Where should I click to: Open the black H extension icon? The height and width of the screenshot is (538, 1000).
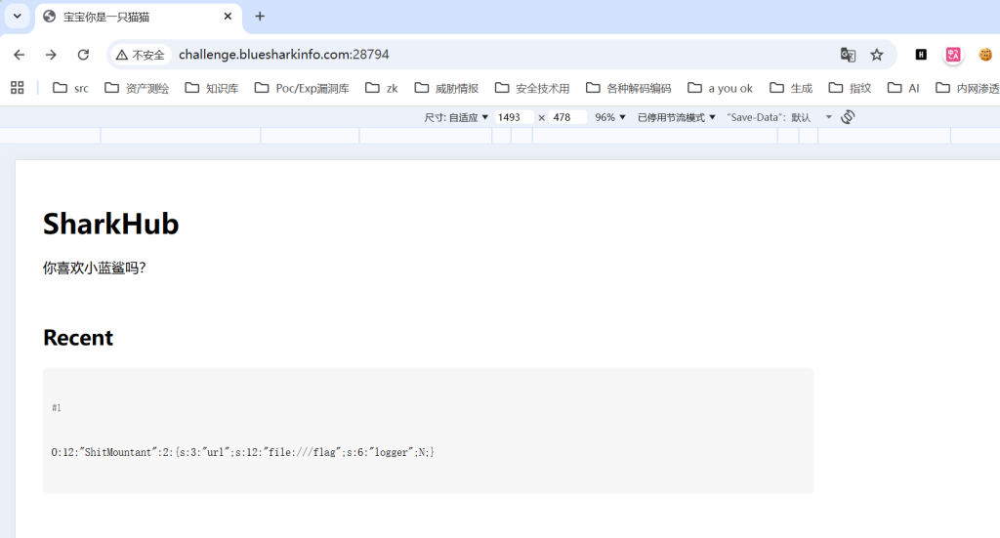tap(920, 55)
